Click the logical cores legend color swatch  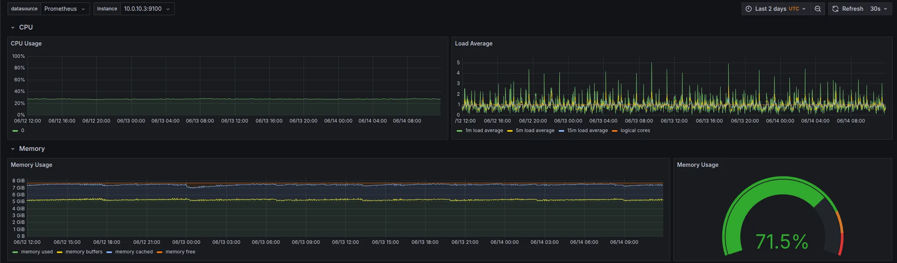[615, 131]
